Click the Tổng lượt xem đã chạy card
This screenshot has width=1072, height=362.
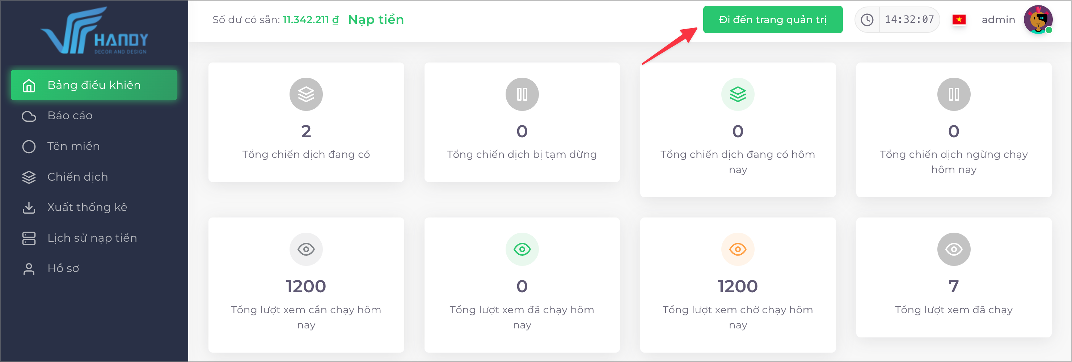pyautogui.click(x=953, y=277)
